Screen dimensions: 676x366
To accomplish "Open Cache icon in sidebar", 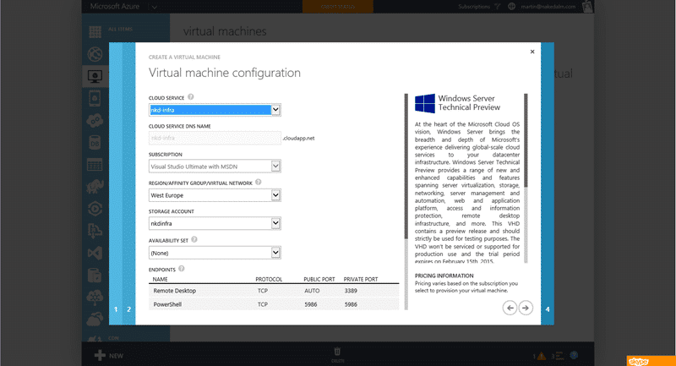I will 95,275.
